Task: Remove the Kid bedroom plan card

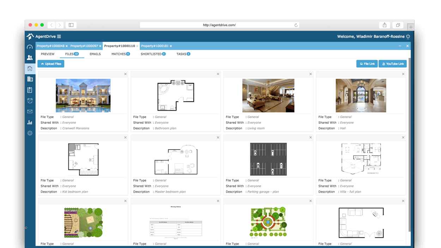Action: pyautogui.click(x=125, y=138)
